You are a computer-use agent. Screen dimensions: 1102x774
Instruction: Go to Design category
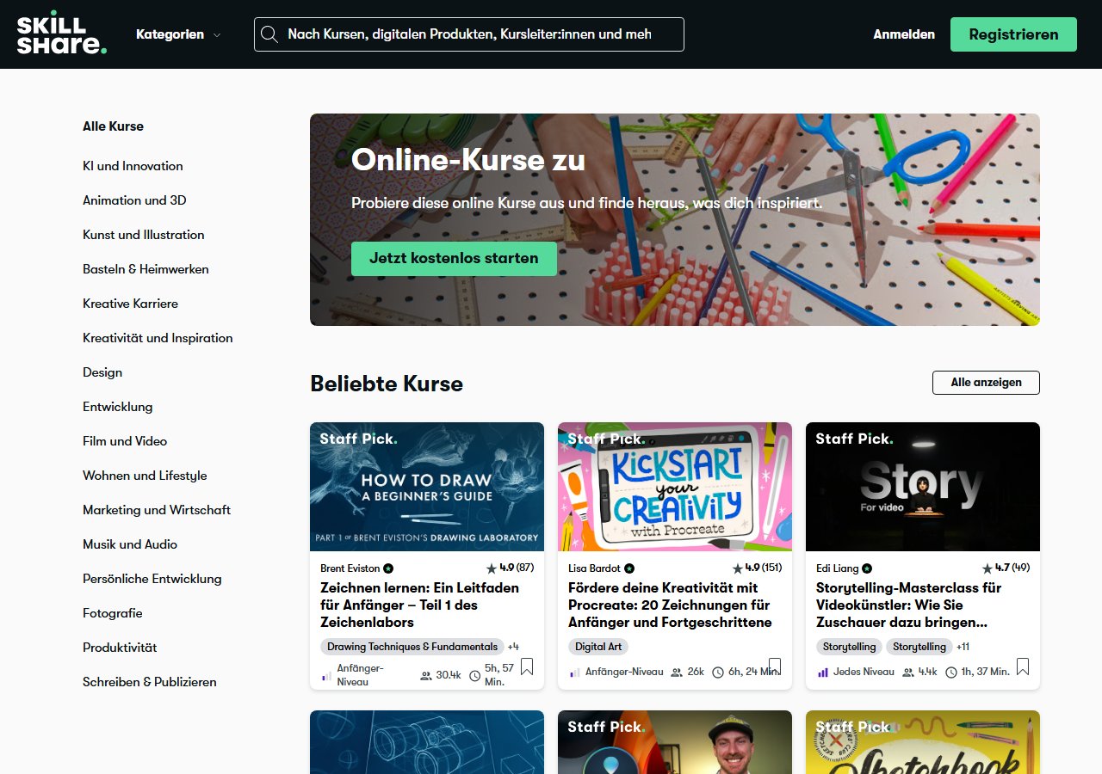pos(102,372)
